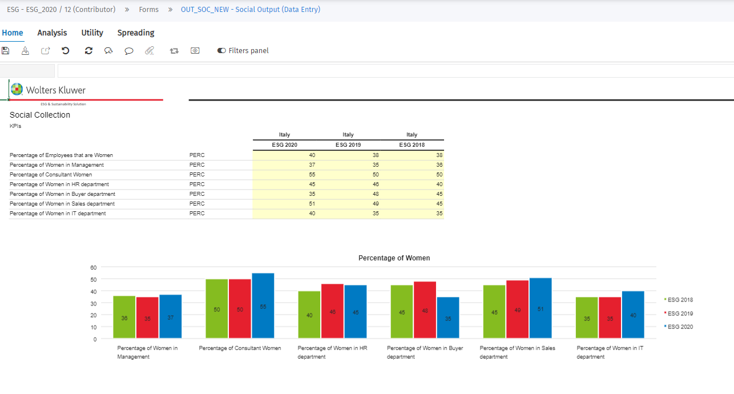Select the Undo icon in the toolbar
This screenshot has width=734, height=394.
pos(65,50)
